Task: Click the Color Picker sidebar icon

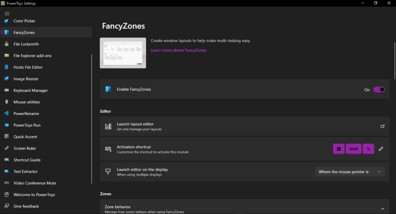Action: 7,21
